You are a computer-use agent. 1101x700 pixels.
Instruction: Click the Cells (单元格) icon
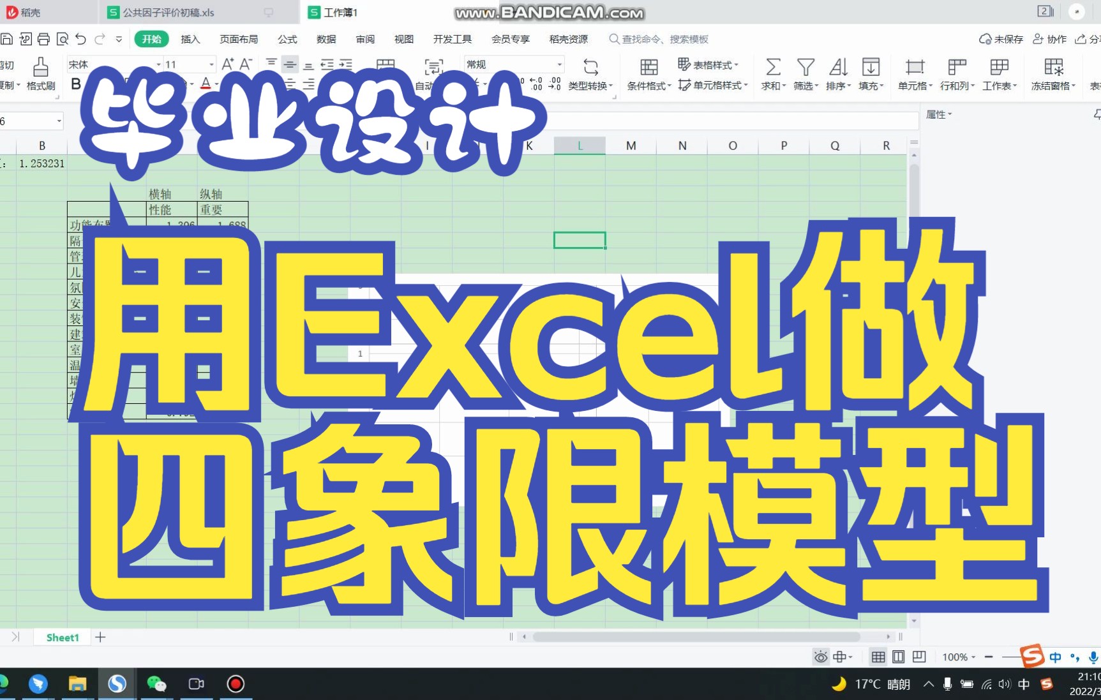pyautogui.click(x=915, y=67)
